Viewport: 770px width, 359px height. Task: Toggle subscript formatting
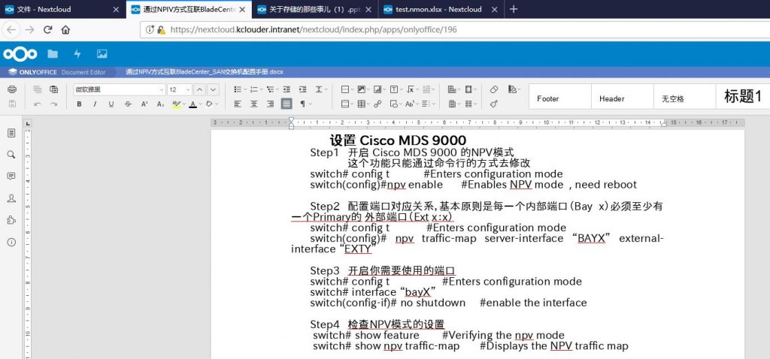pyautogui.click(x=161, y=104)
